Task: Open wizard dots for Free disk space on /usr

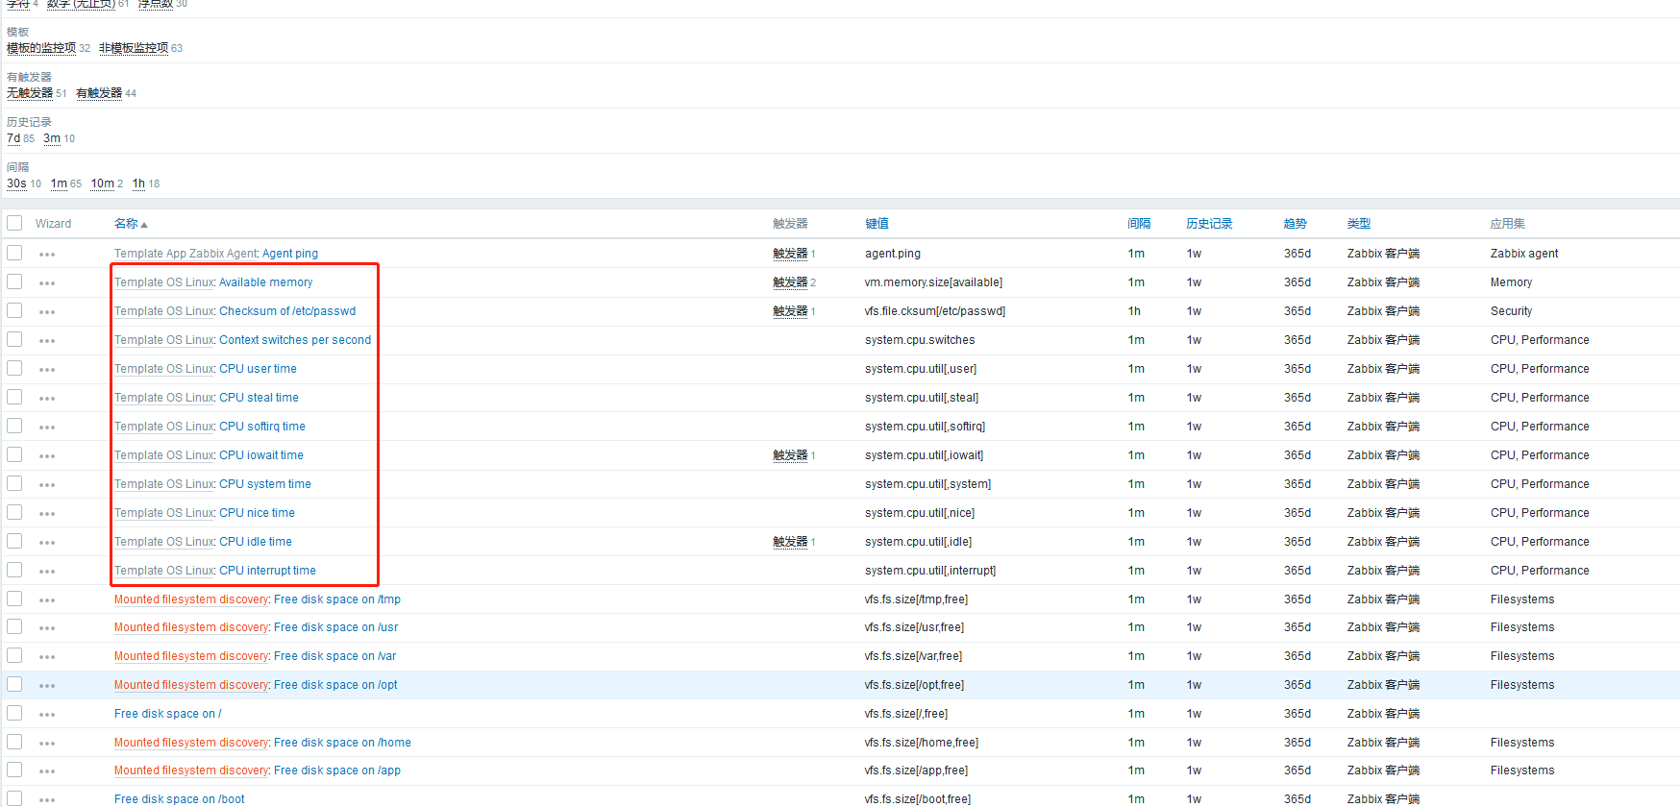Action: [47, 628]
